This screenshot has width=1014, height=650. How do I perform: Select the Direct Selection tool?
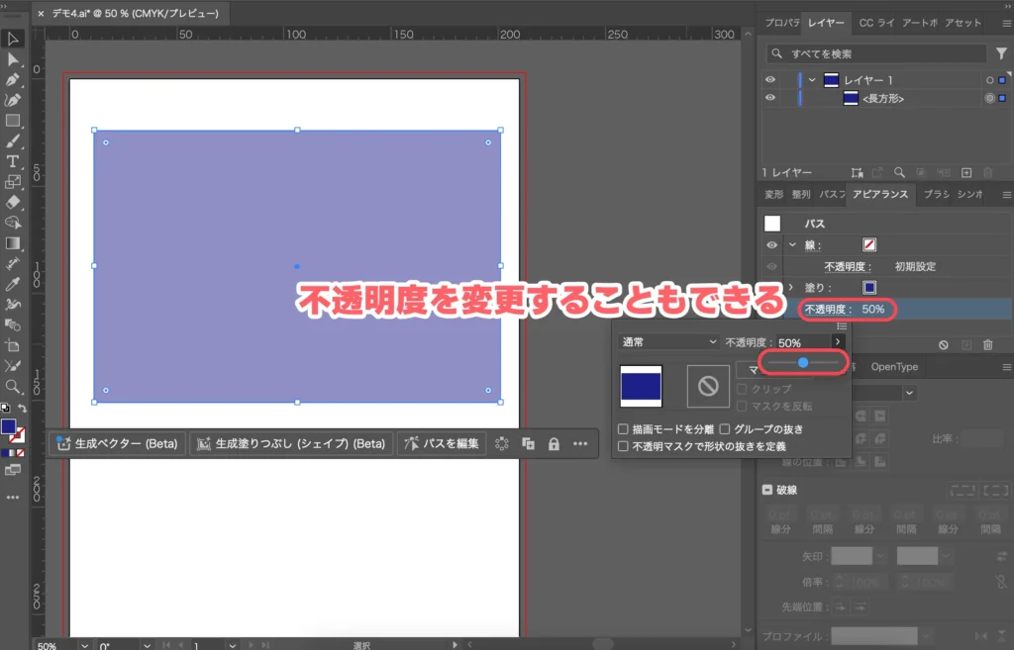pos(13,59)
